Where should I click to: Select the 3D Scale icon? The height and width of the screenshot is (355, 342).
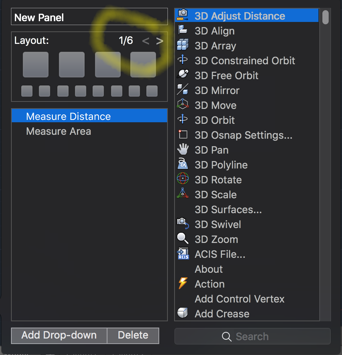click(x=183, y=194)
